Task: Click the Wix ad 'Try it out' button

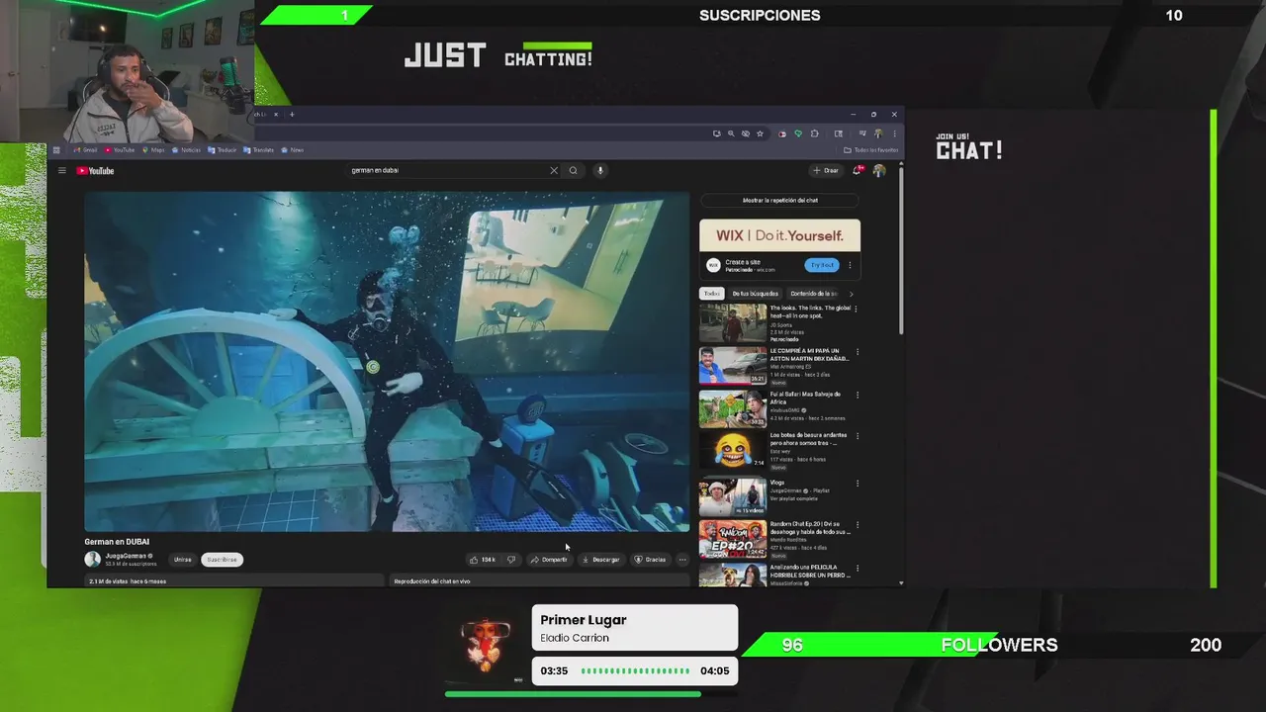Action: [x=823, y=265]
